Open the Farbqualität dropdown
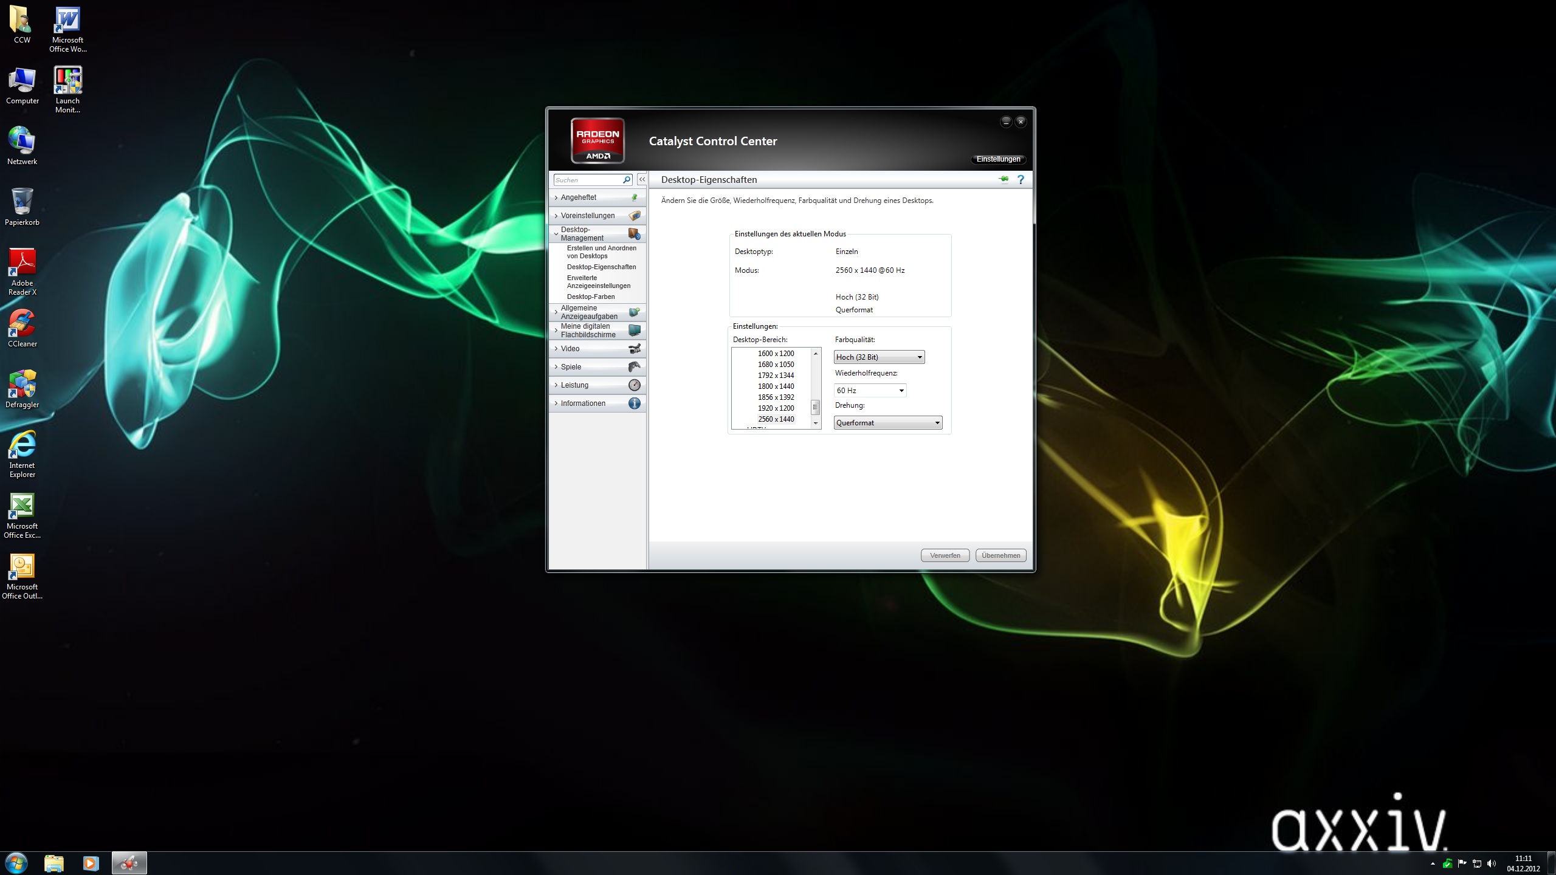The image size is (1556, 875). click(x=879, y=357)
